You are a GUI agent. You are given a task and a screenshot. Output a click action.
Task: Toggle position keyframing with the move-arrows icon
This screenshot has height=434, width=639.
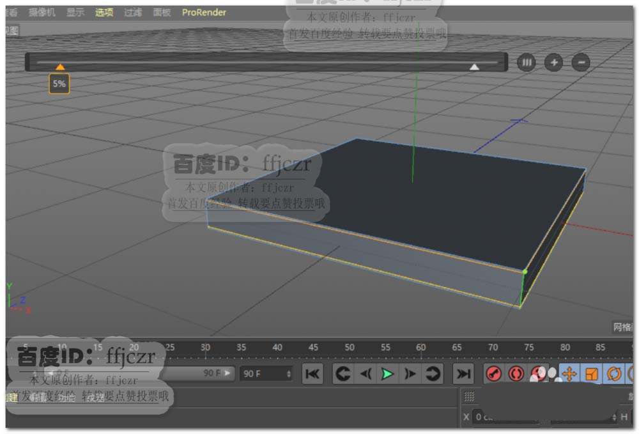coord(569,374)
